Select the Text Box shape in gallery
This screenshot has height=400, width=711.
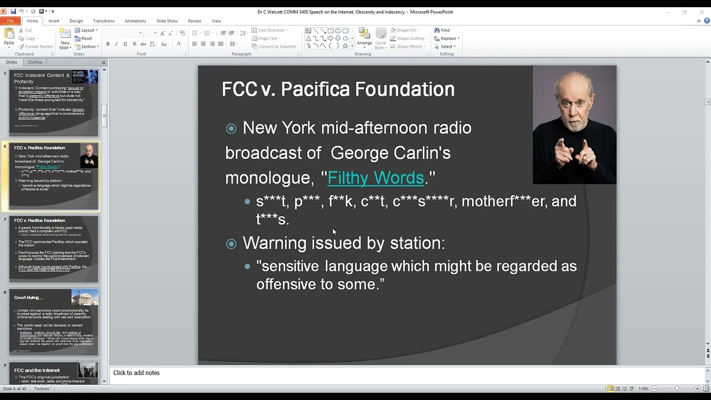[x=308, y=31]
